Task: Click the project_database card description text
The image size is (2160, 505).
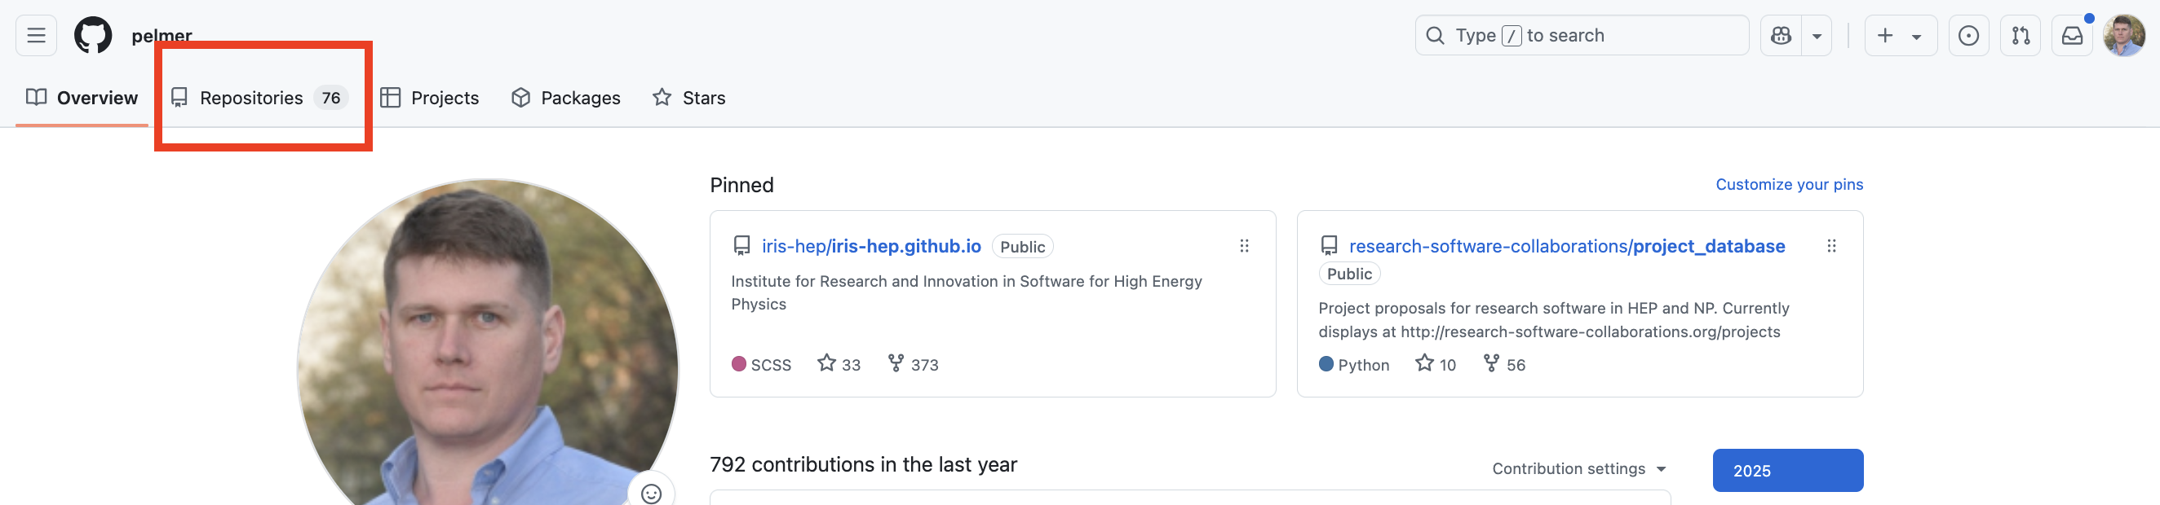Action: tap(1554, 320)
